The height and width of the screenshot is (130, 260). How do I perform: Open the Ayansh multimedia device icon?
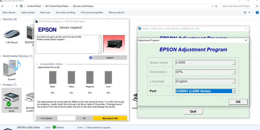12,68
